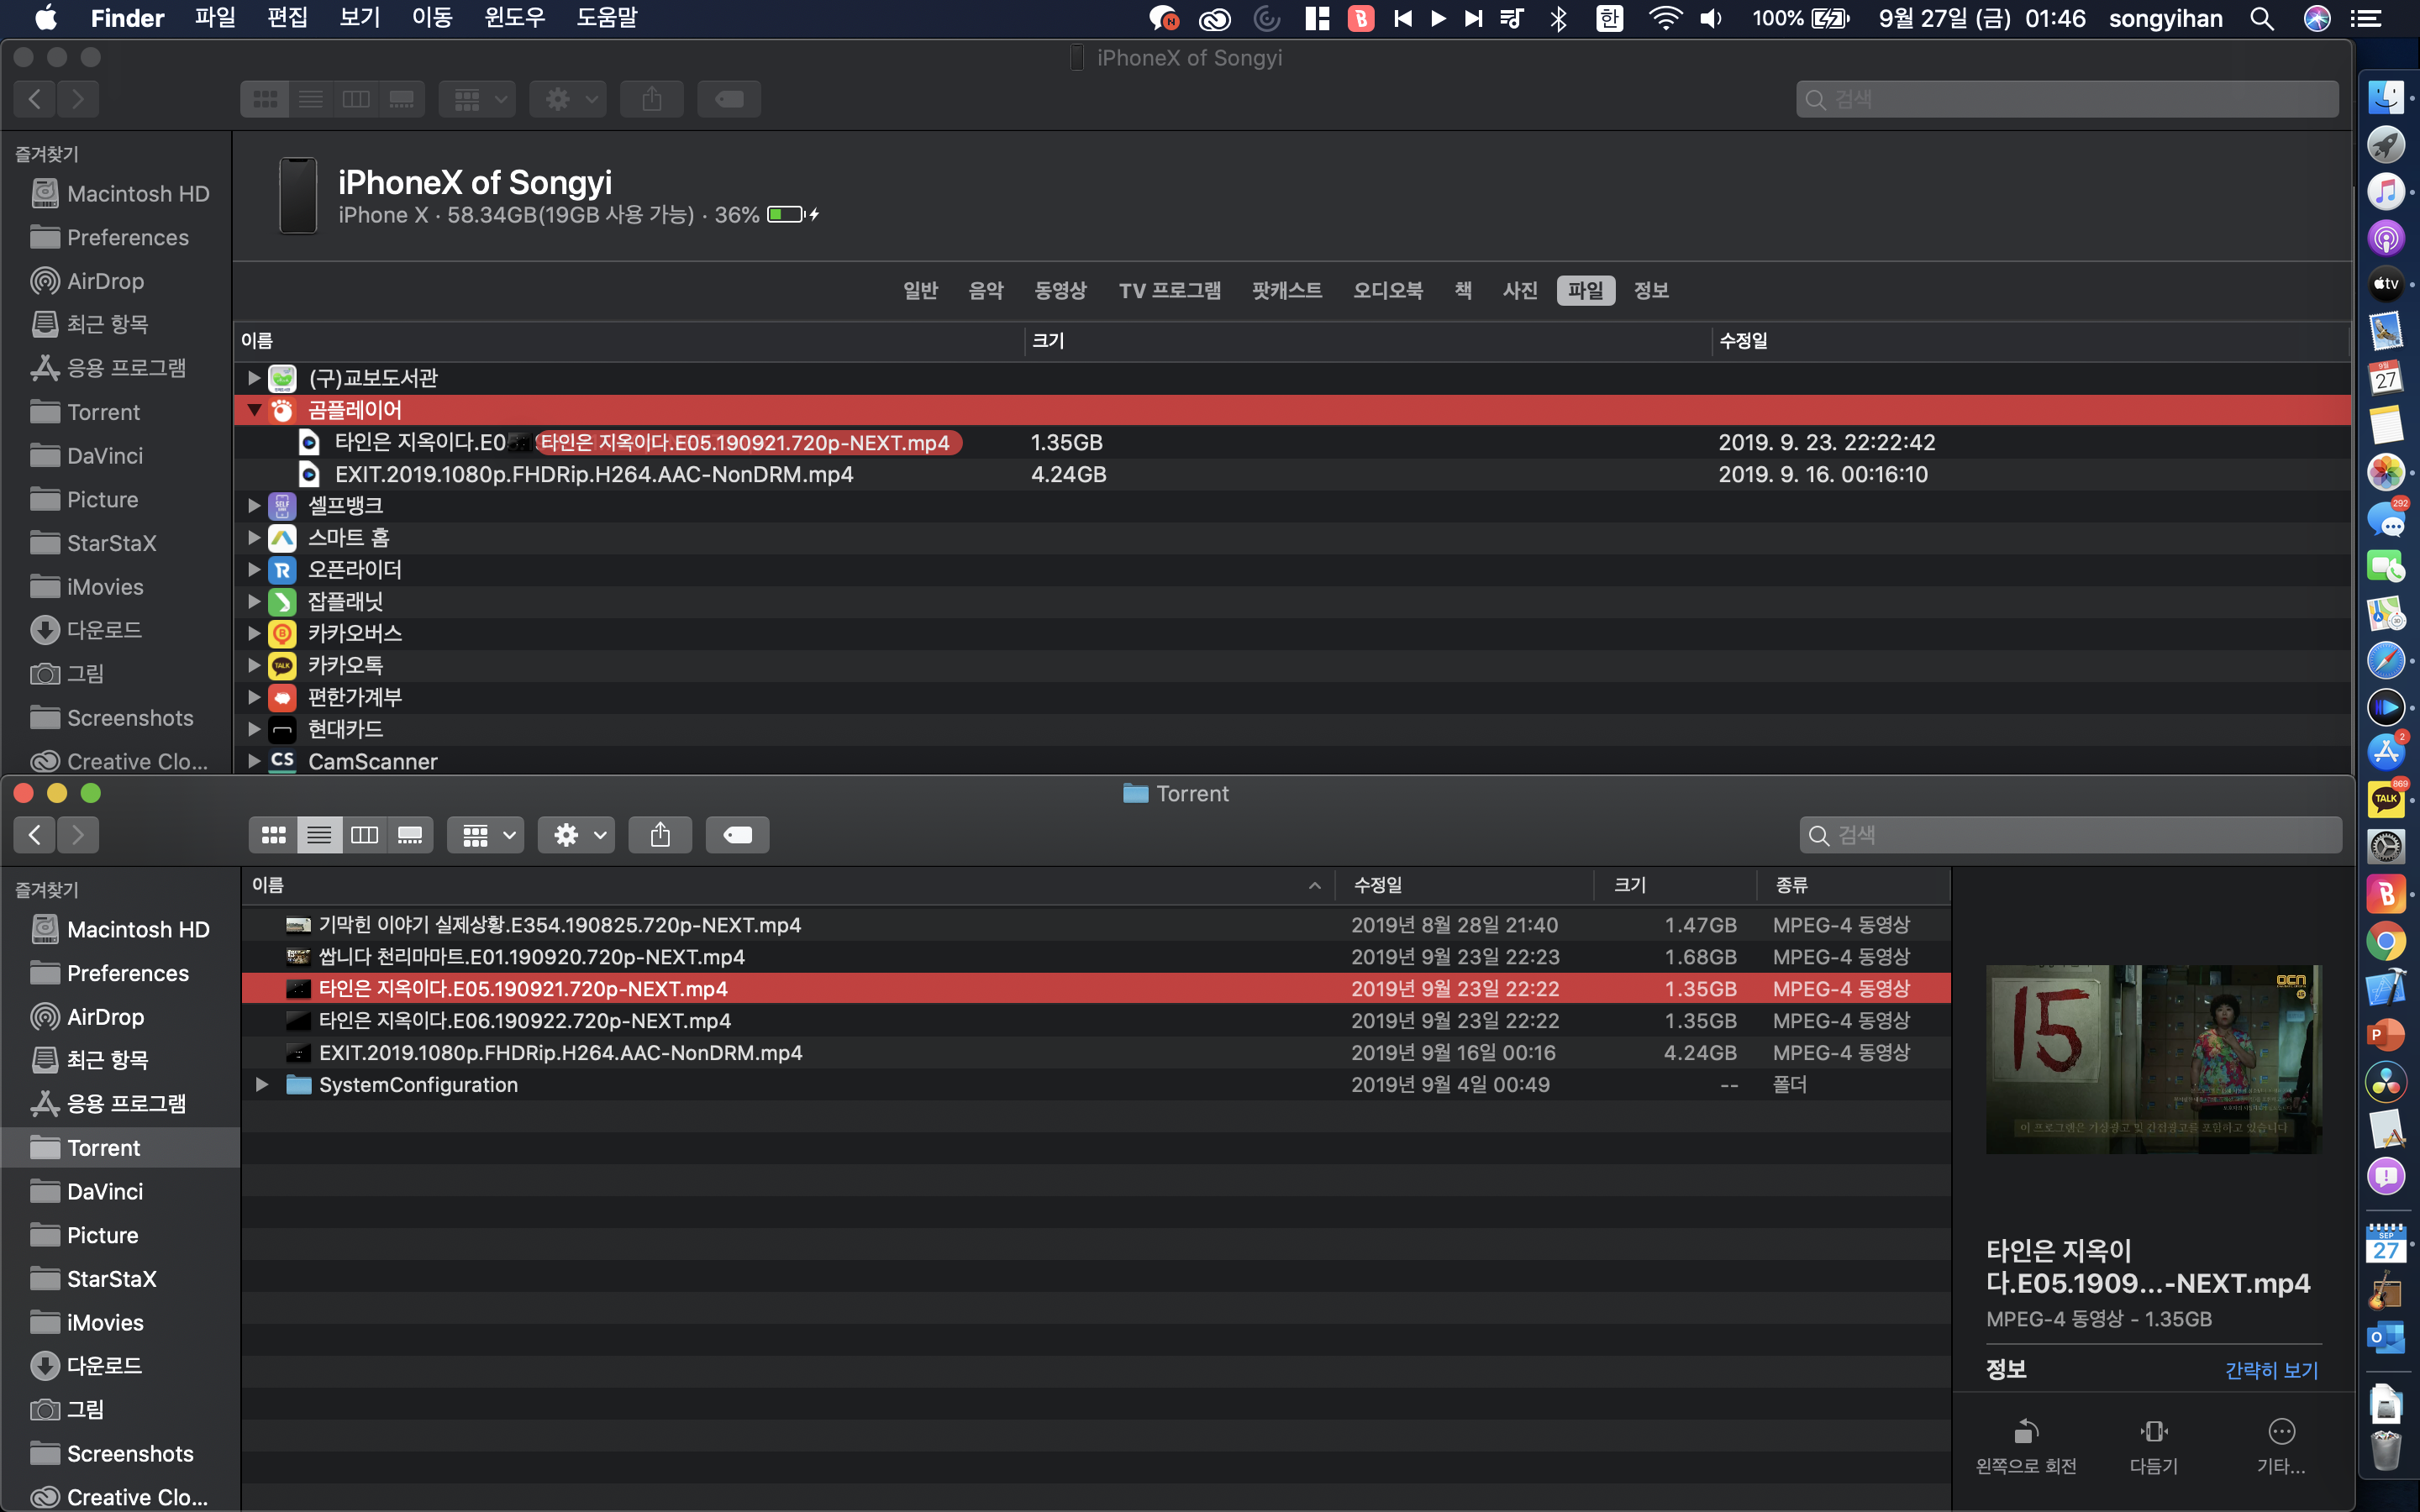2420x1512 pixels.
Task: Click the share button in Torrent window
Action: coord(660,835)
